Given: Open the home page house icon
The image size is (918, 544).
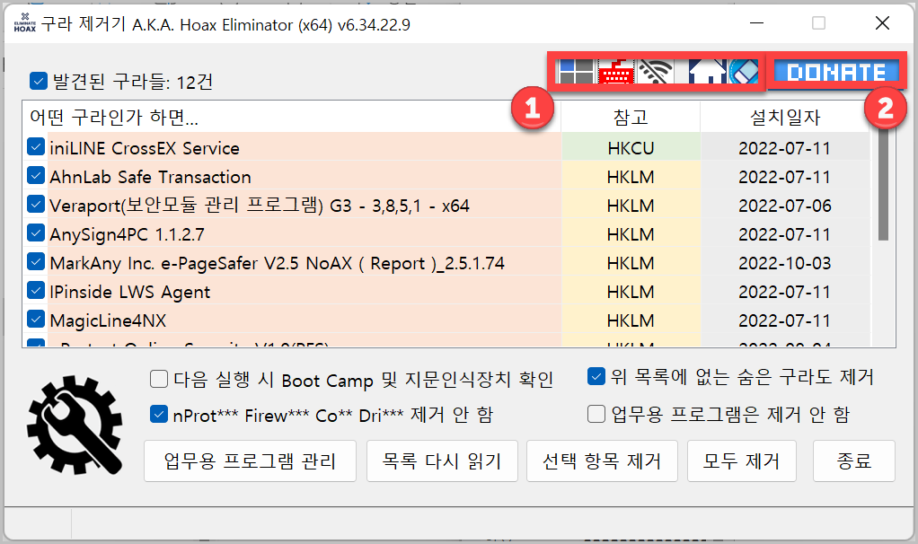Looking at the screenshot, I should click(x=707, y=72).
